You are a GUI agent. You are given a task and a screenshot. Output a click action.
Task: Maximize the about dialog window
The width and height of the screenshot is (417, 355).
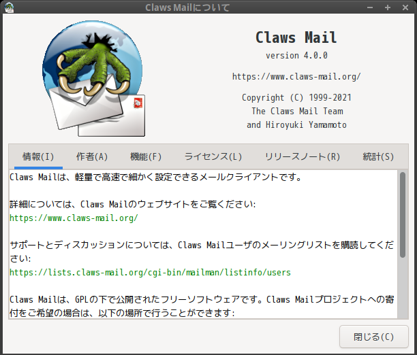(388, 7)
